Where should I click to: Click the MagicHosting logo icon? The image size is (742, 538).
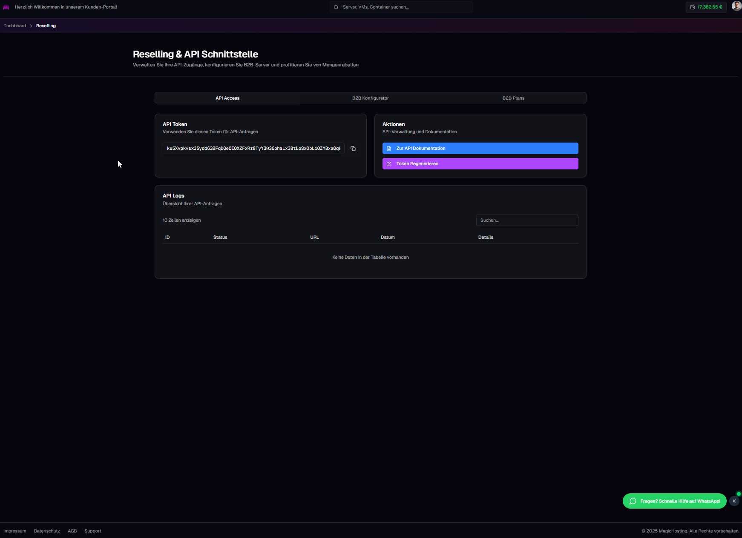click(x=6, y=7)
